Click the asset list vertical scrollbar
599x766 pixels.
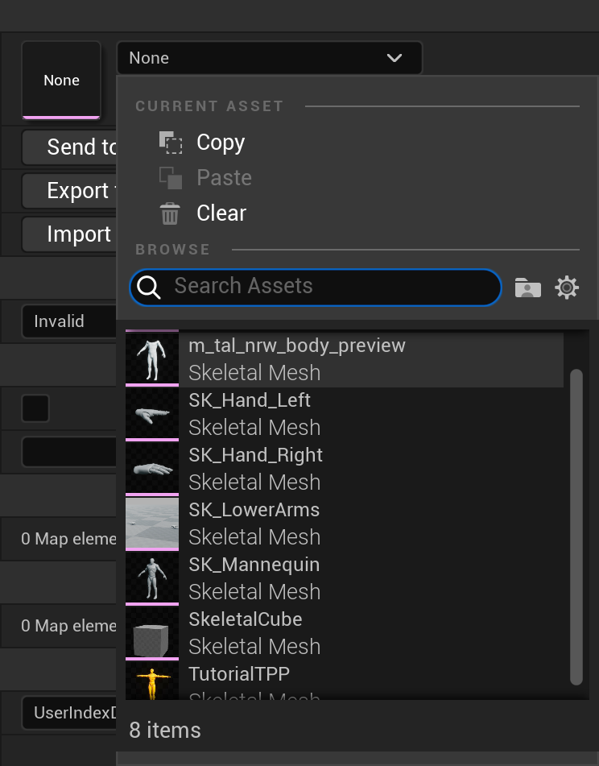[x=576, y=524]
